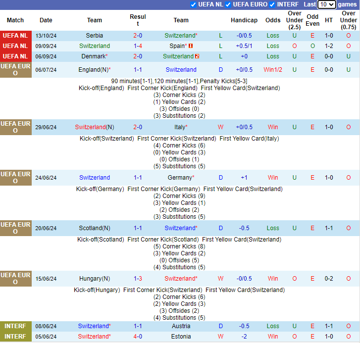This screenshot has height=343, width=360.
Task: Click the Germany team name
Action: pyautogui.click(x=180, y=178)
